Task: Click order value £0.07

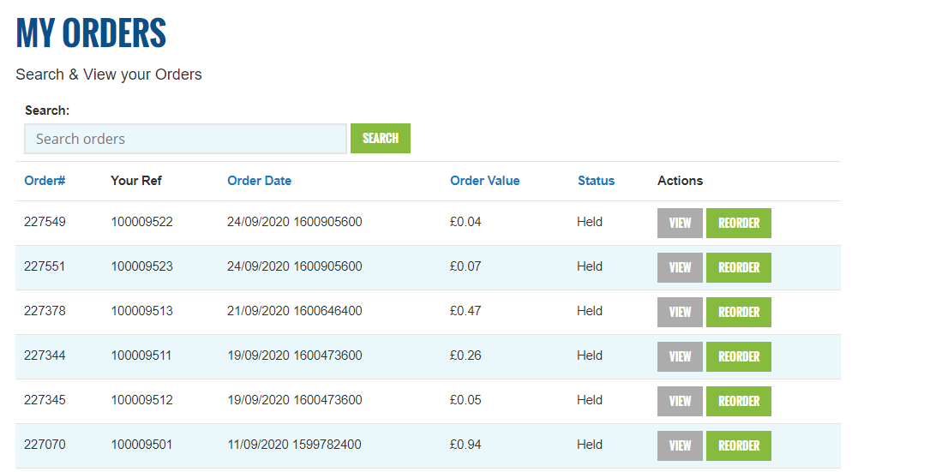Action: 465,266
